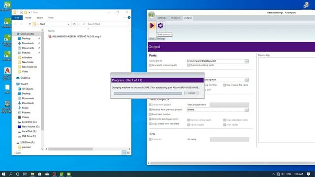Select USB Drive (F:) root entry
Image resolution: width=315 pixels, height=177 pixels.
(27, 142)
